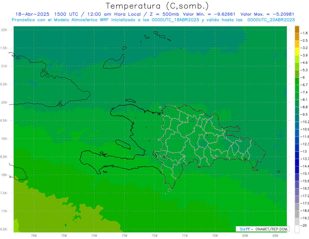
Task: Pick the dark blue swatch below -13.7
Action: point(297,162)
